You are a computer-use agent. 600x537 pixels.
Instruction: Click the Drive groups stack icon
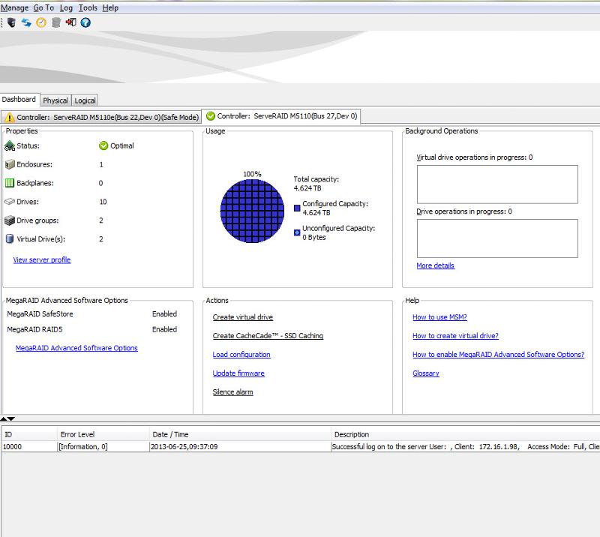coord(10,220)
